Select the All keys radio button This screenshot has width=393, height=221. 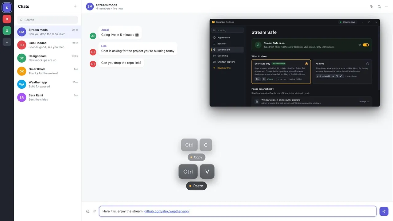click(368, 64)
